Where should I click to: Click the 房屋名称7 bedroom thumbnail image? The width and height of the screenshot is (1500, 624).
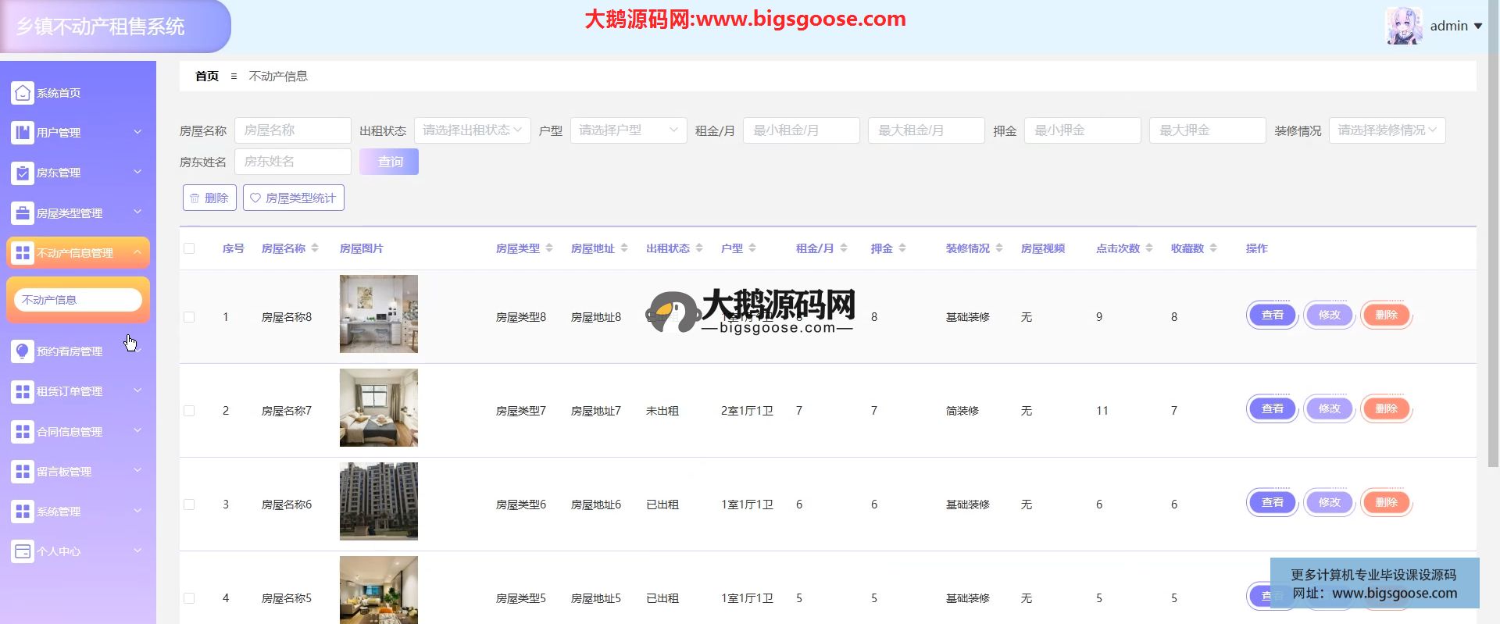coord(379,408)
